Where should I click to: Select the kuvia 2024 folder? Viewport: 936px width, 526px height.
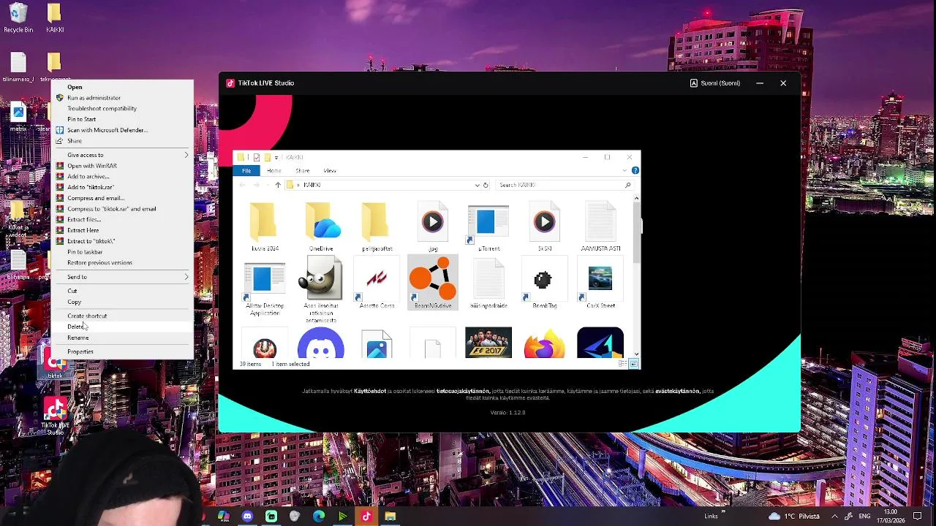[265, 227]
